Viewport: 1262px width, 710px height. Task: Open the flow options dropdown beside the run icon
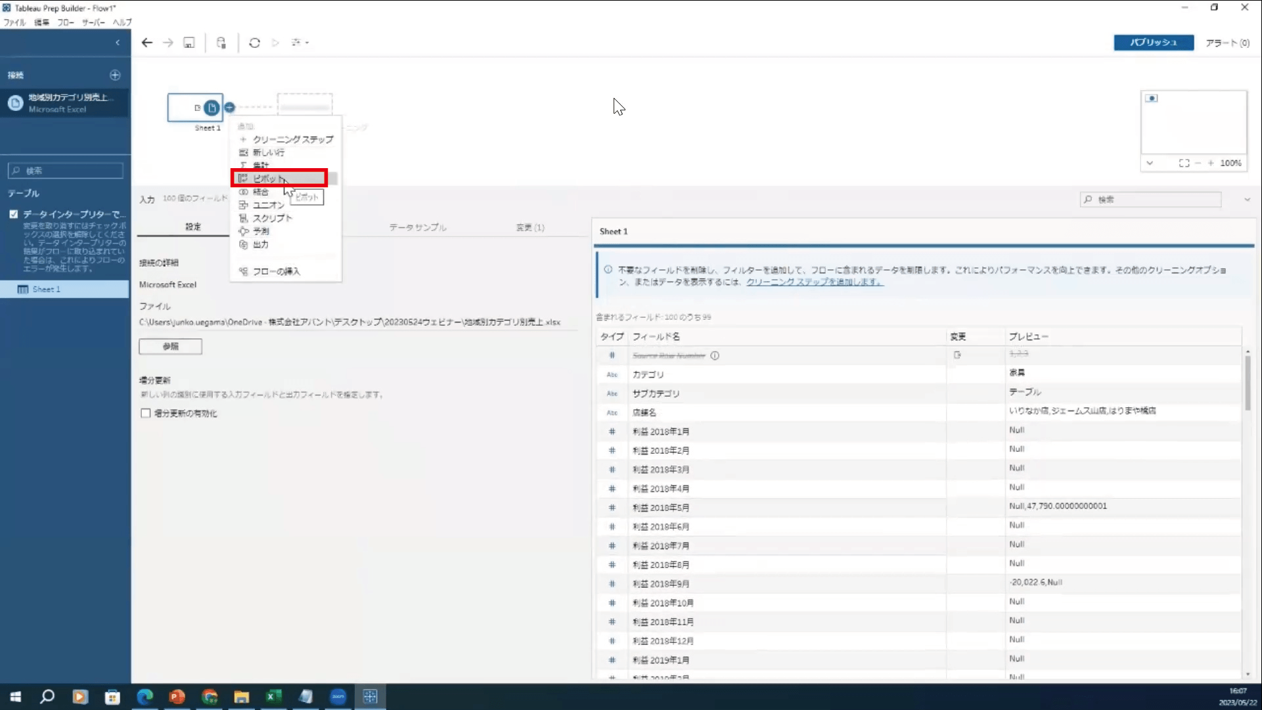(300, 43)
